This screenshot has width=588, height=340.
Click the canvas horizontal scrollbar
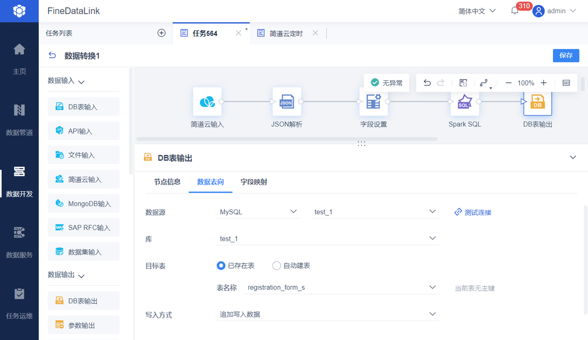(287, 139)
